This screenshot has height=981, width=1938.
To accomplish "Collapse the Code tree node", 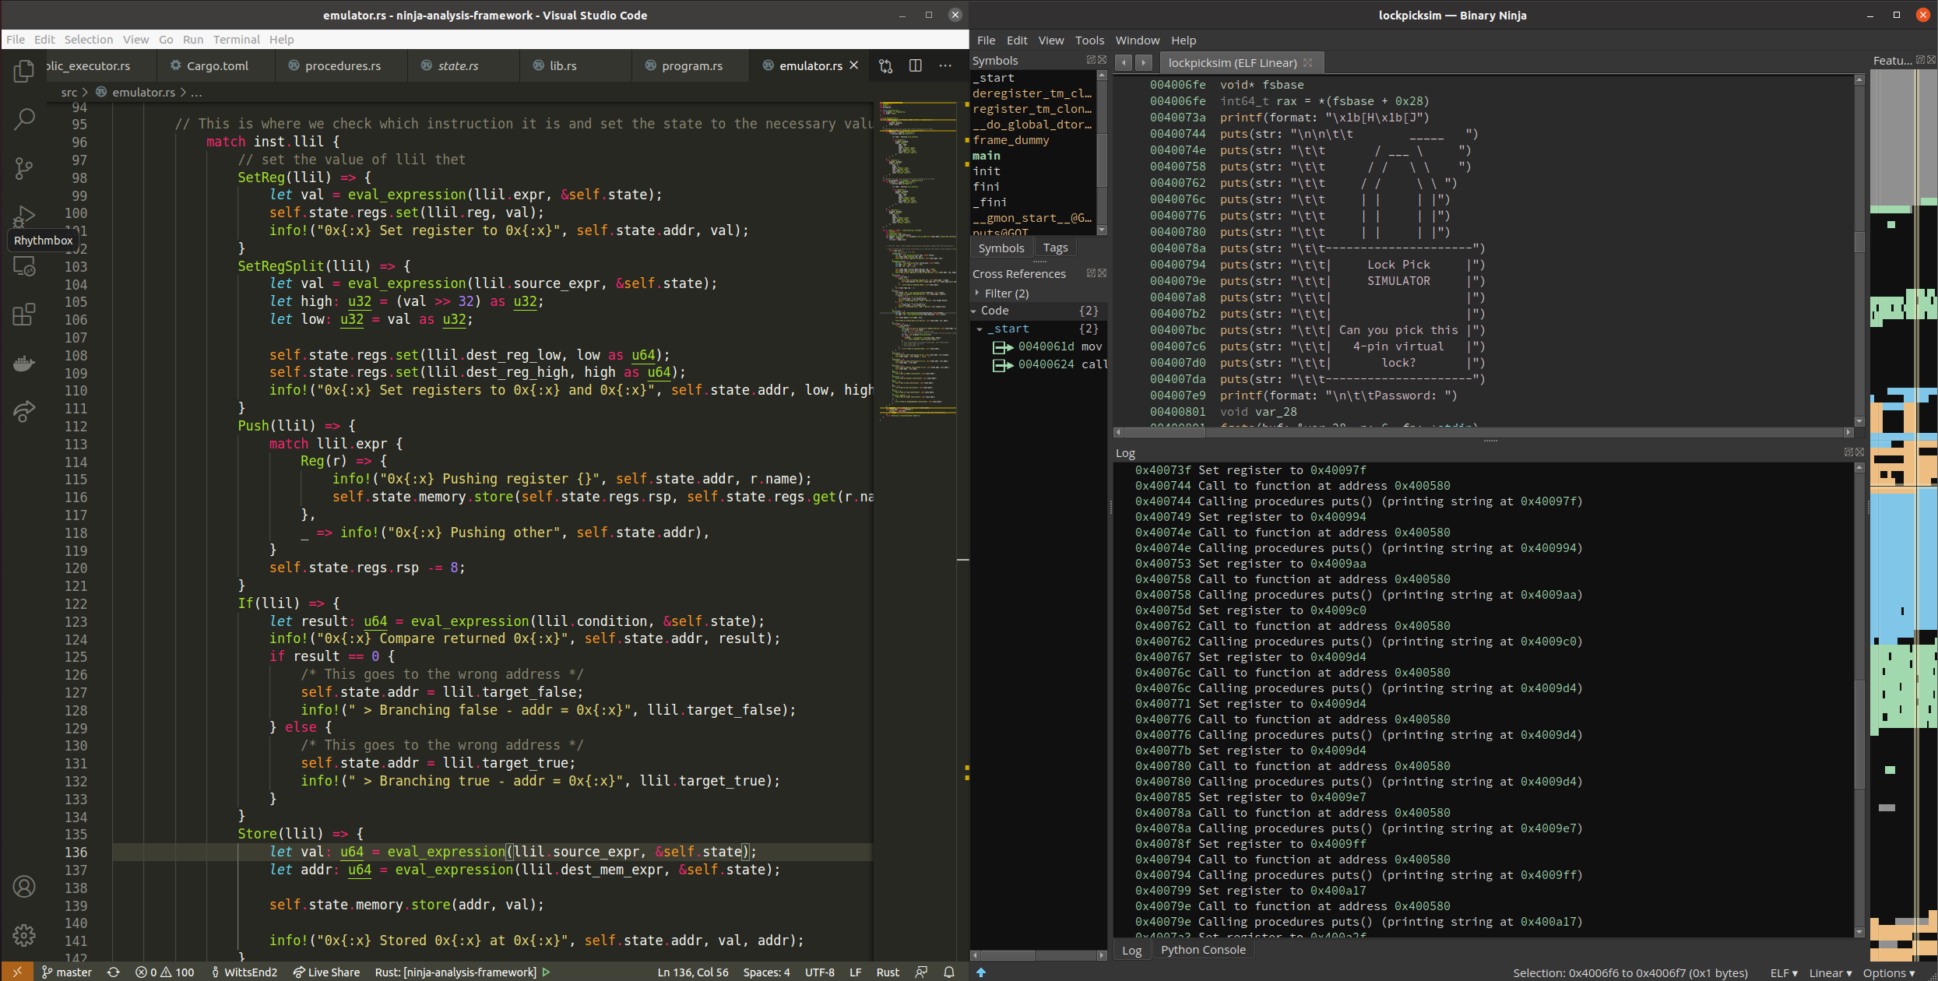I will pos(974,311).
